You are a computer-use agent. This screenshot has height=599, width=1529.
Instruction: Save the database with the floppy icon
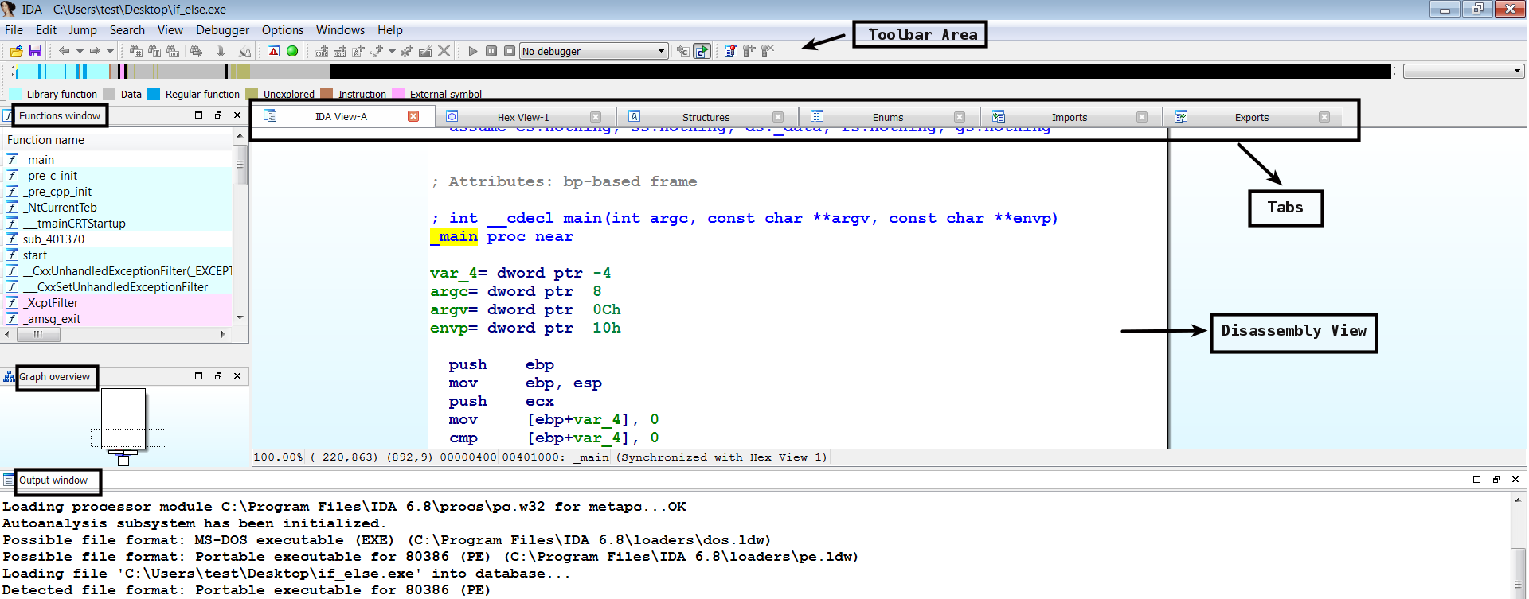[35, 51]
